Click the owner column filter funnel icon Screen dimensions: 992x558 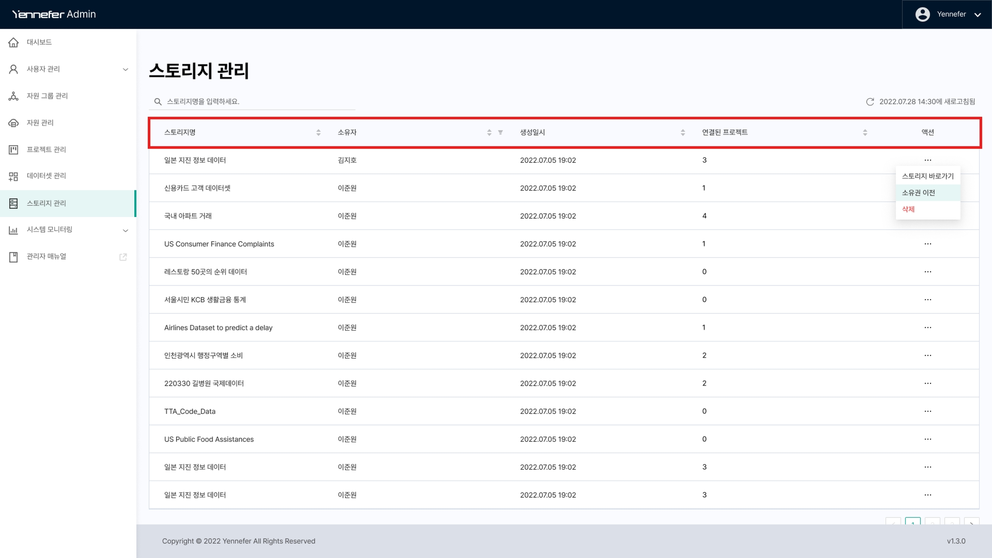500,132
